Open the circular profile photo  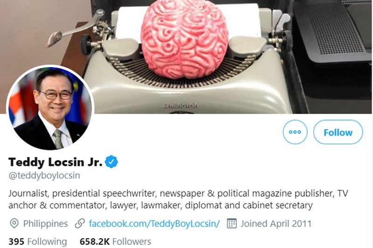tap(50, 108)
